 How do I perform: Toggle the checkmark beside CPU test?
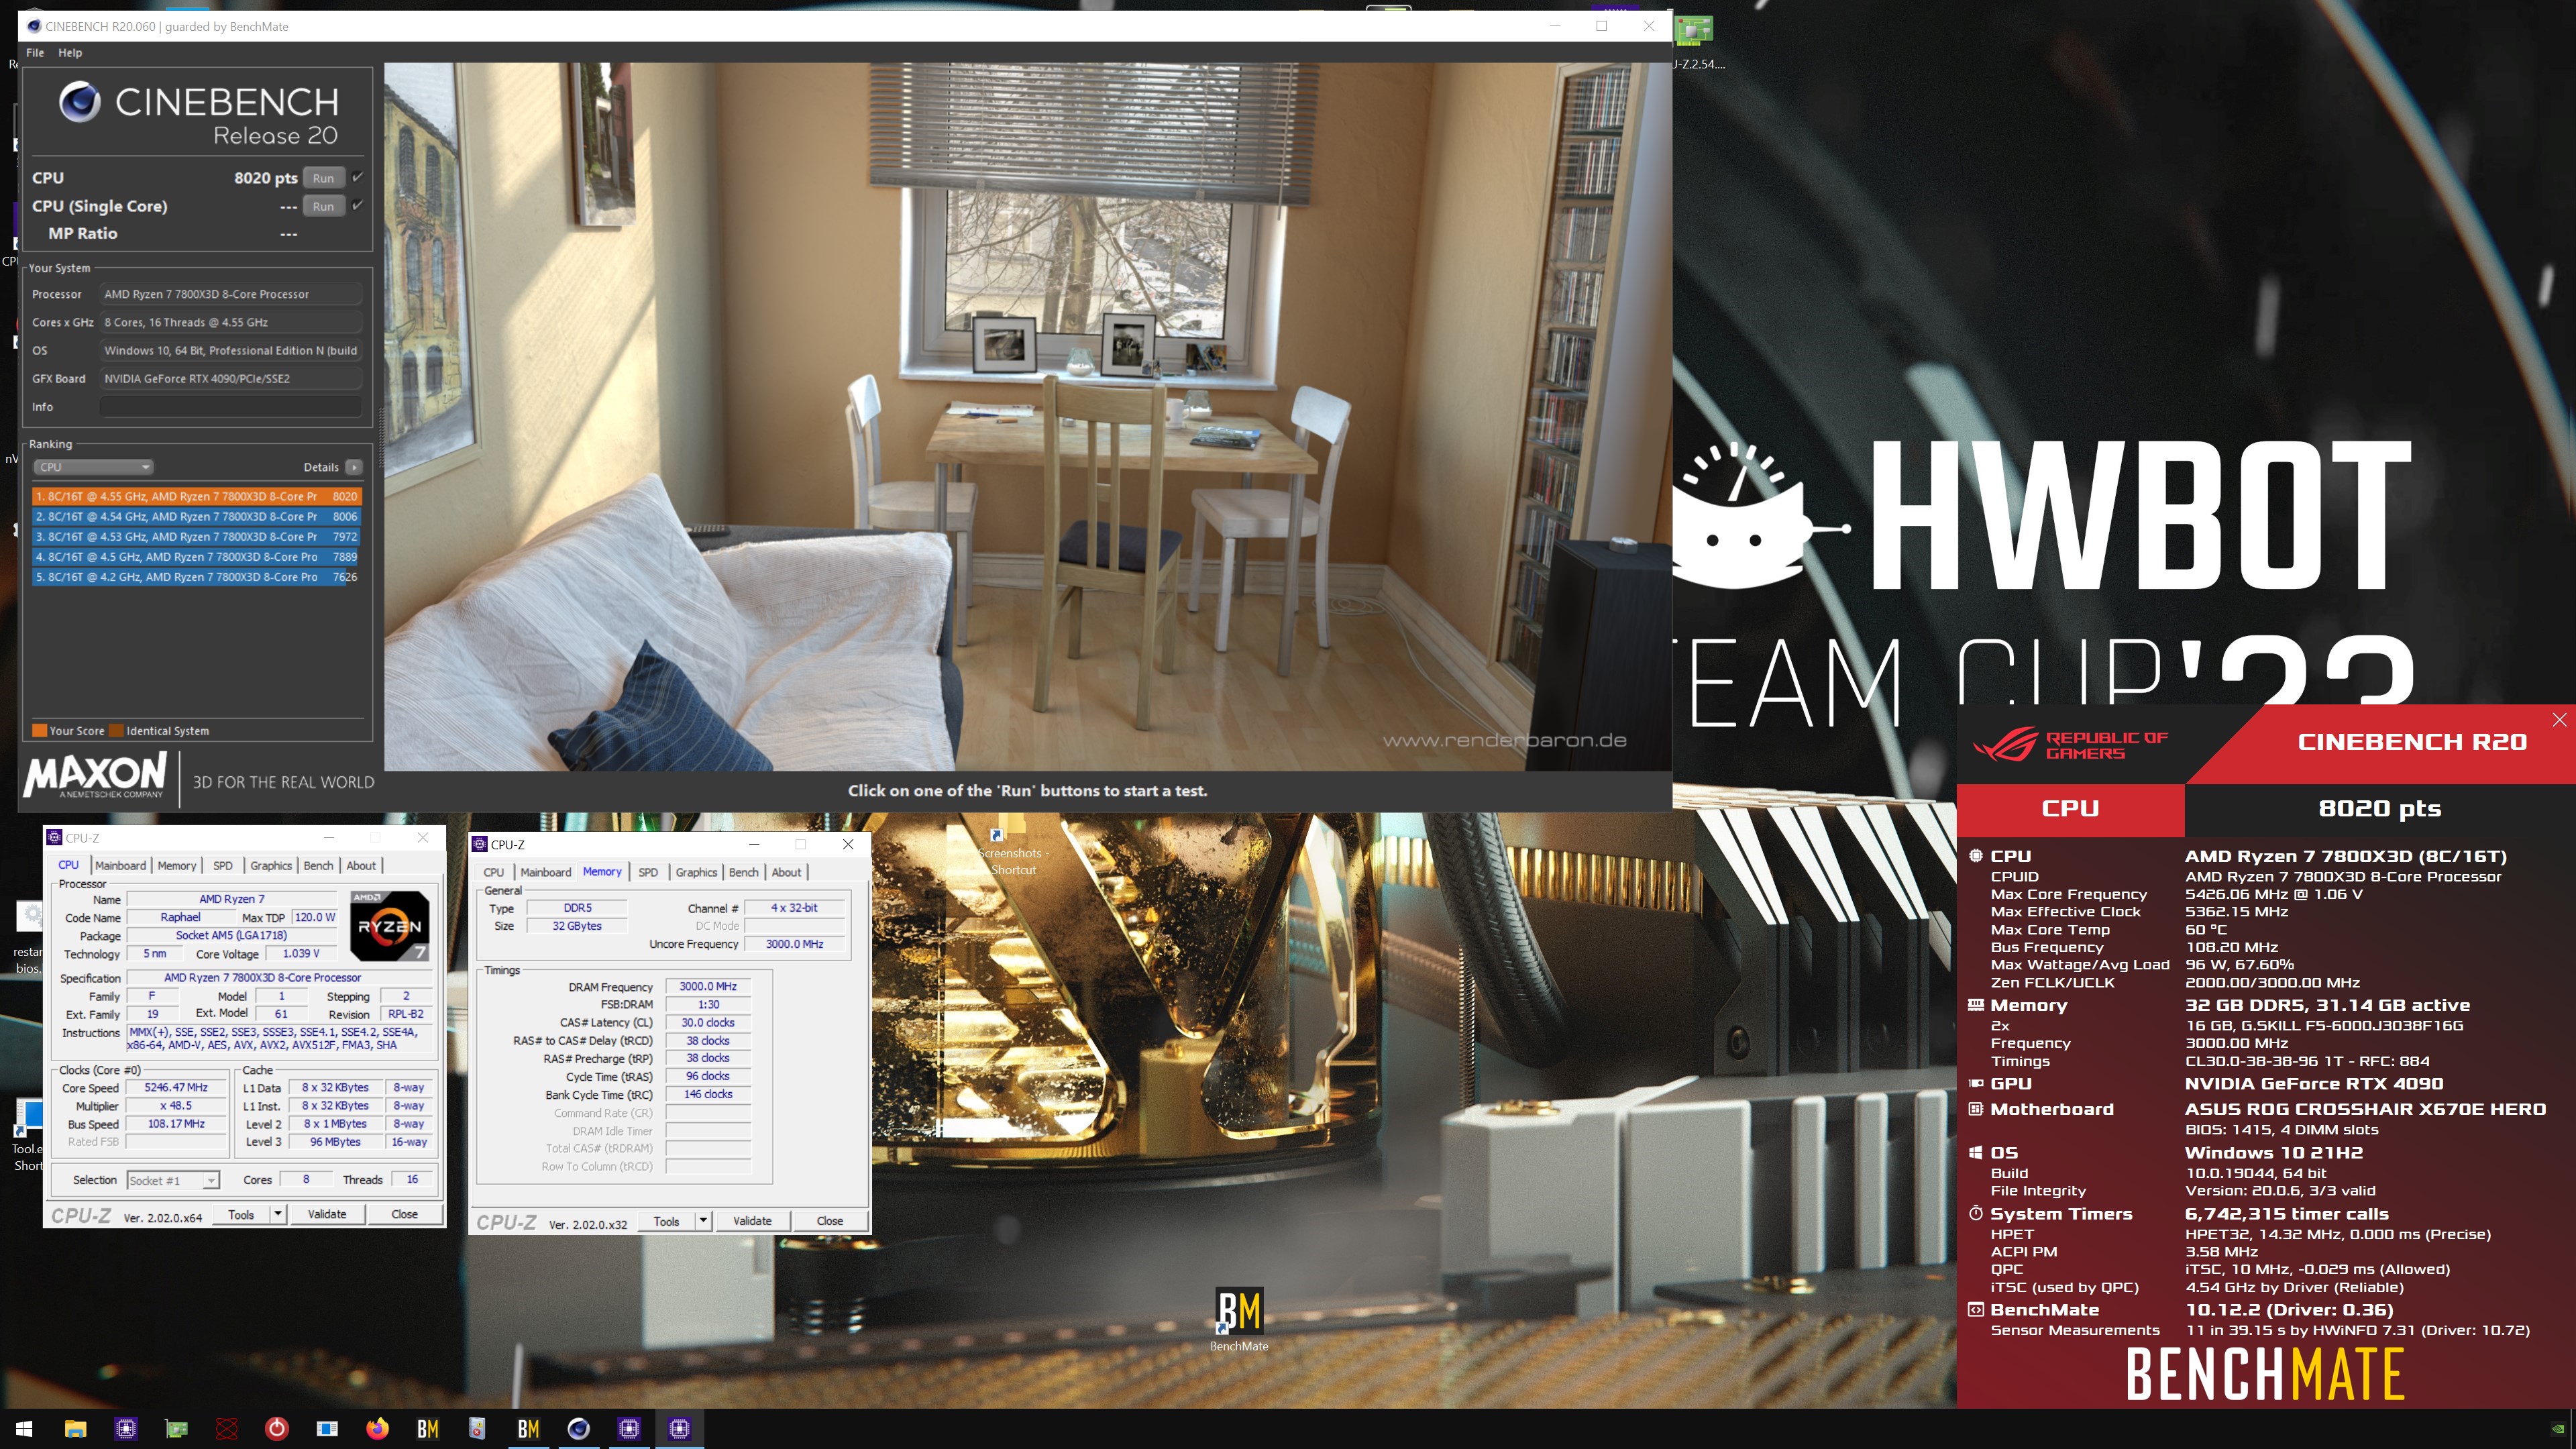point(357,177)
